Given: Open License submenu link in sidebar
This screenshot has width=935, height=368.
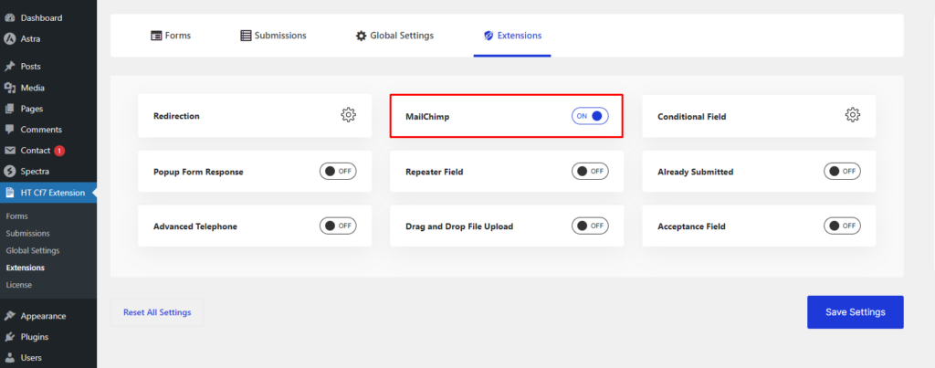Looking at the screenshot, I should pyautogui.click(x=18, y=285).
